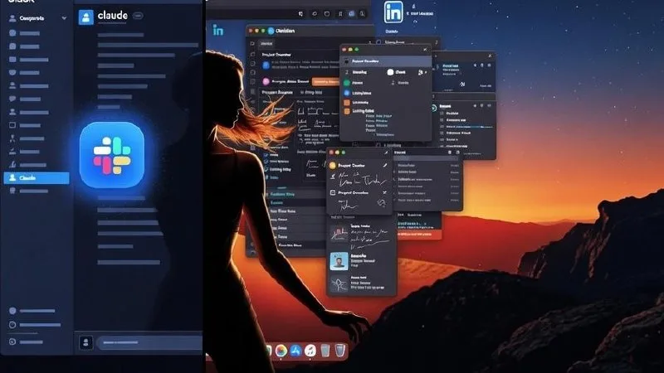
Task: Open the skyline chart thumbnail
Action: [x=339, y=234]
